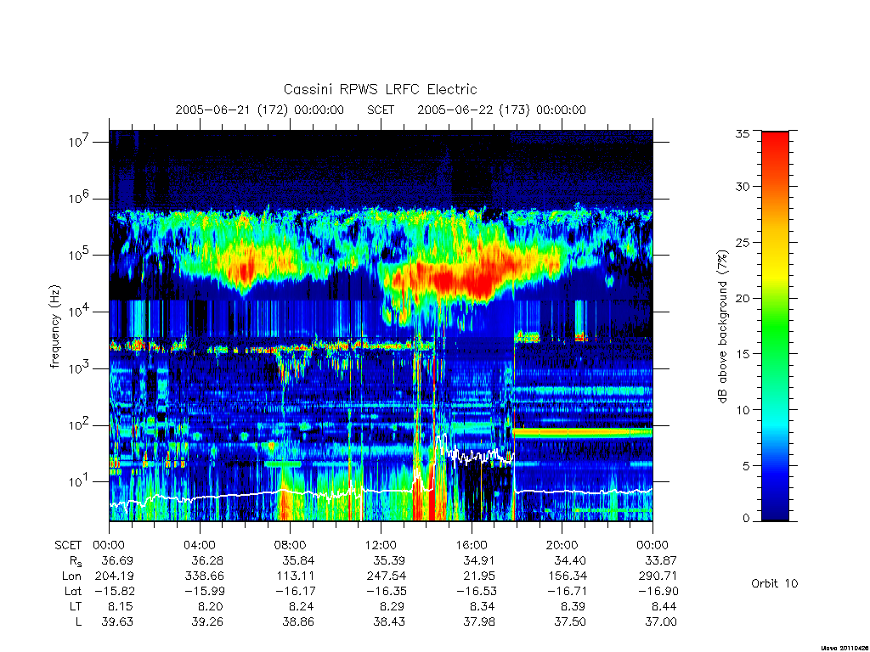Screen dimensions: 870x652
Task: Select the longitude value '204.19'
Action: pos(115,576)
